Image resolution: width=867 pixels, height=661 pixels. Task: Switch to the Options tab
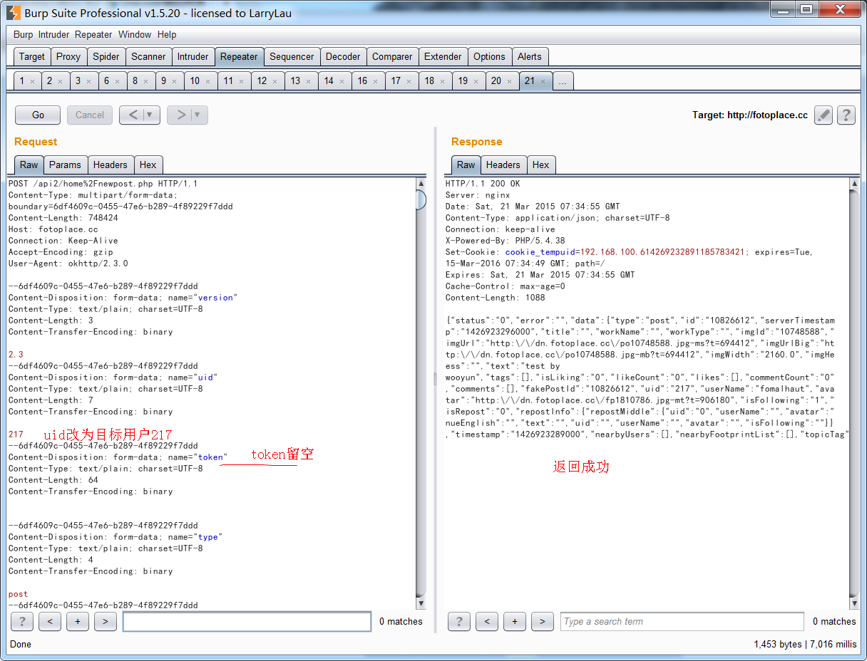pyautogui.click(x=489, y=56)
